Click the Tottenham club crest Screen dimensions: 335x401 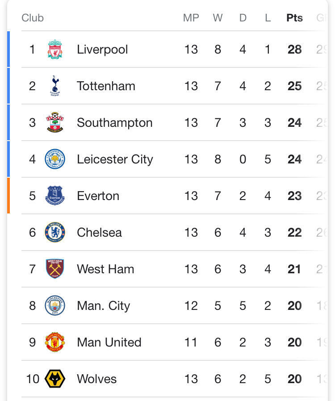click(55, 86)
